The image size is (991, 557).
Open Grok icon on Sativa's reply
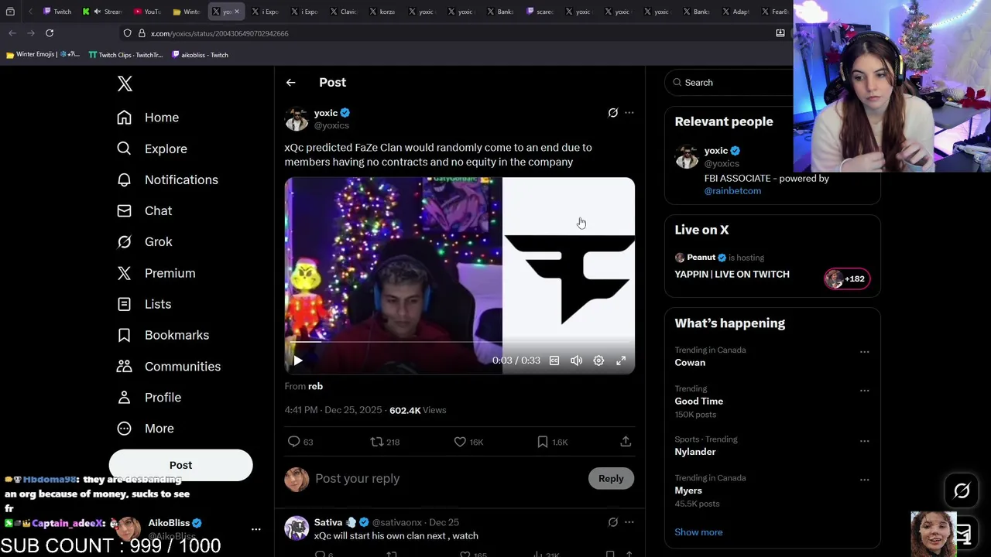(x=612, y=522)
